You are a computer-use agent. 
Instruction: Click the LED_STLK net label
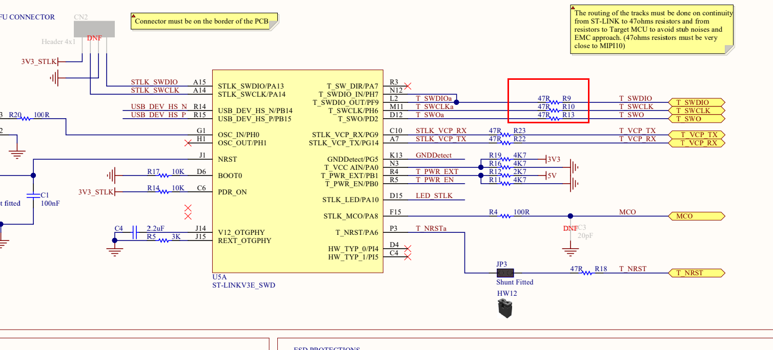pyautogui.click(x=434, y=195)
